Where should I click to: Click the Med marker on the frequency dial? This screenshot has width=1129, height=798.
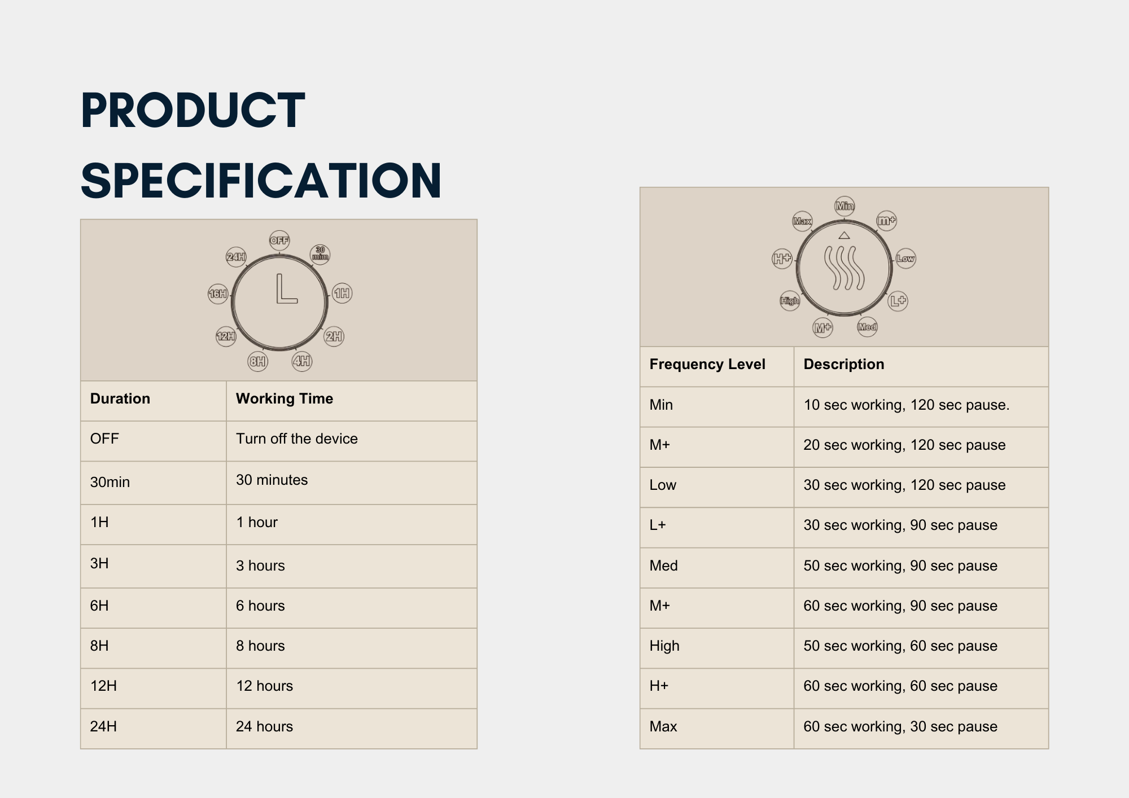coord(867,327)
